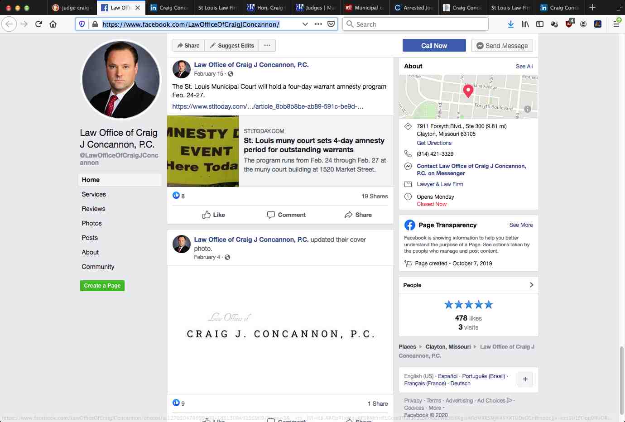Open map info icon
Image resolution: width=625 pixels, height=422 pixels.
click(x=528, y=109)
